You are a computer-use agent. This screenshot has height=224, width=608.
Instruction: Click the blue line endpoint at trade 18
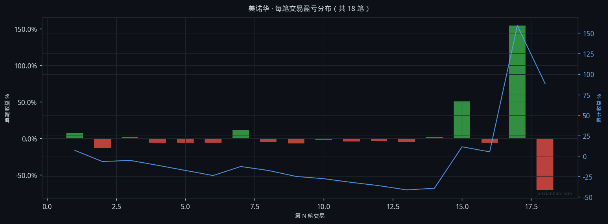click(x=545, y=83)
